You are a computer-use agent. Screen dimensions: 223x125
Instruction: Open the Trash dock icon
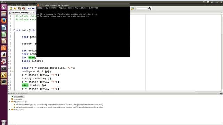click(x=4, y=123)
